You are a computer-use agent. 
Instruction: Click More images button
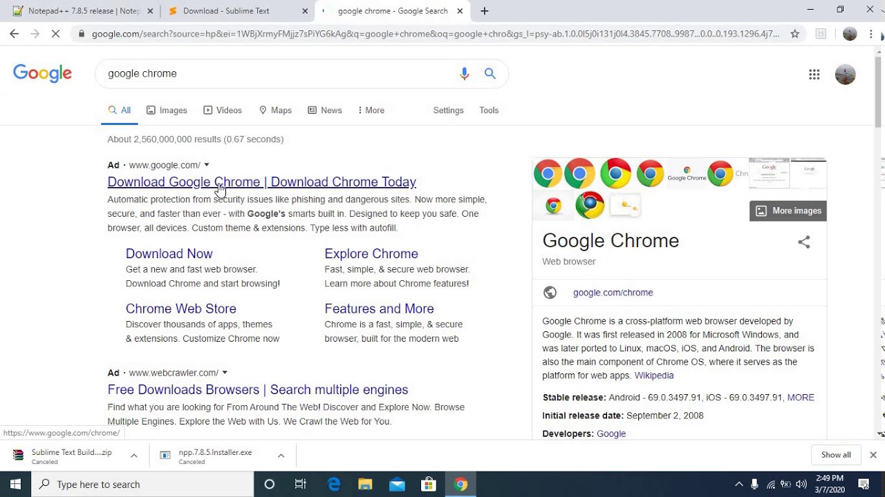(x=788, y=211)
